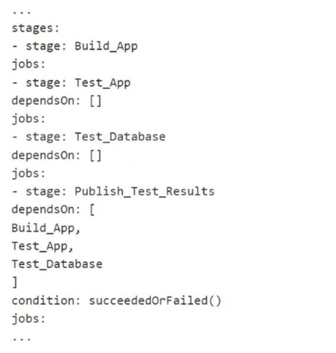
Task: Click the empty brackets after Test_App dependsOn
Action: pyautogui.click(x=95, y=101)
